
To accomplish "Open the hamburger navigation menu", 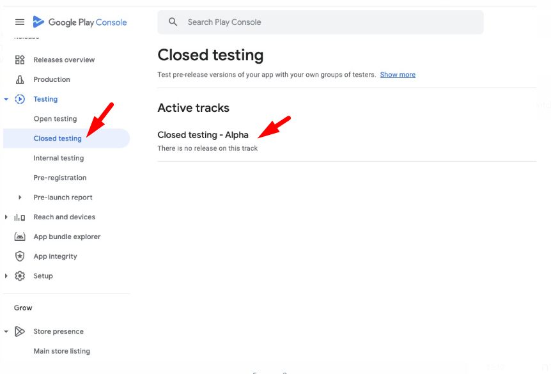I will tap(20, 22).
